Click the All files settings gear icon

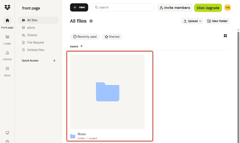[x=91, y=21]
